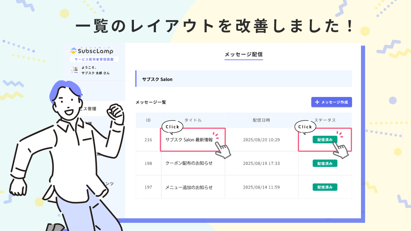Viewport: 411px width, 231px height.
Task: Click the メッセージ一覧 section label
Action: coord(151,102)
